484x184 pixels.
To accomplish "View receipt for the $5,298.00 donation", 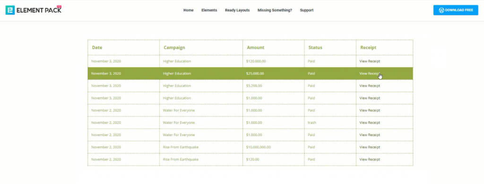I will click(370, 86).
